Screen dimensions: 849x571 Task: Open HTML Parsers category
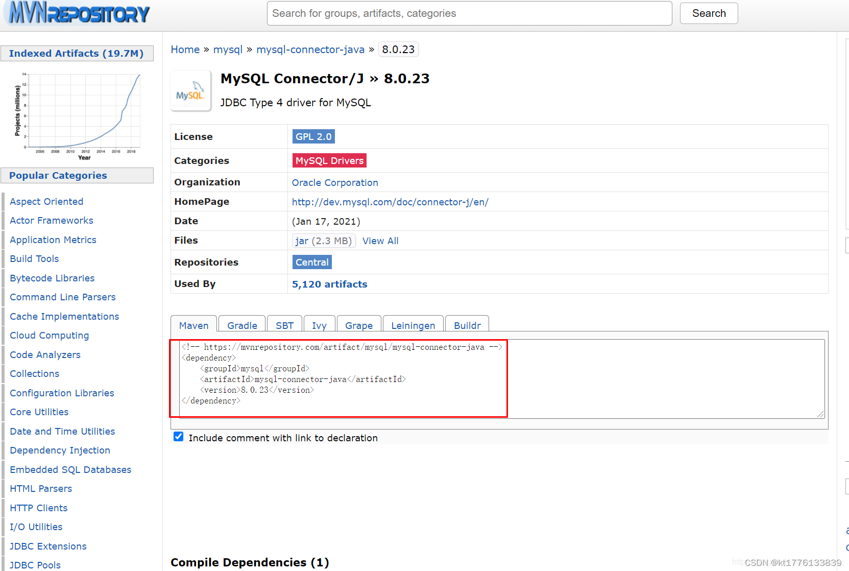(x=41, y=488)
